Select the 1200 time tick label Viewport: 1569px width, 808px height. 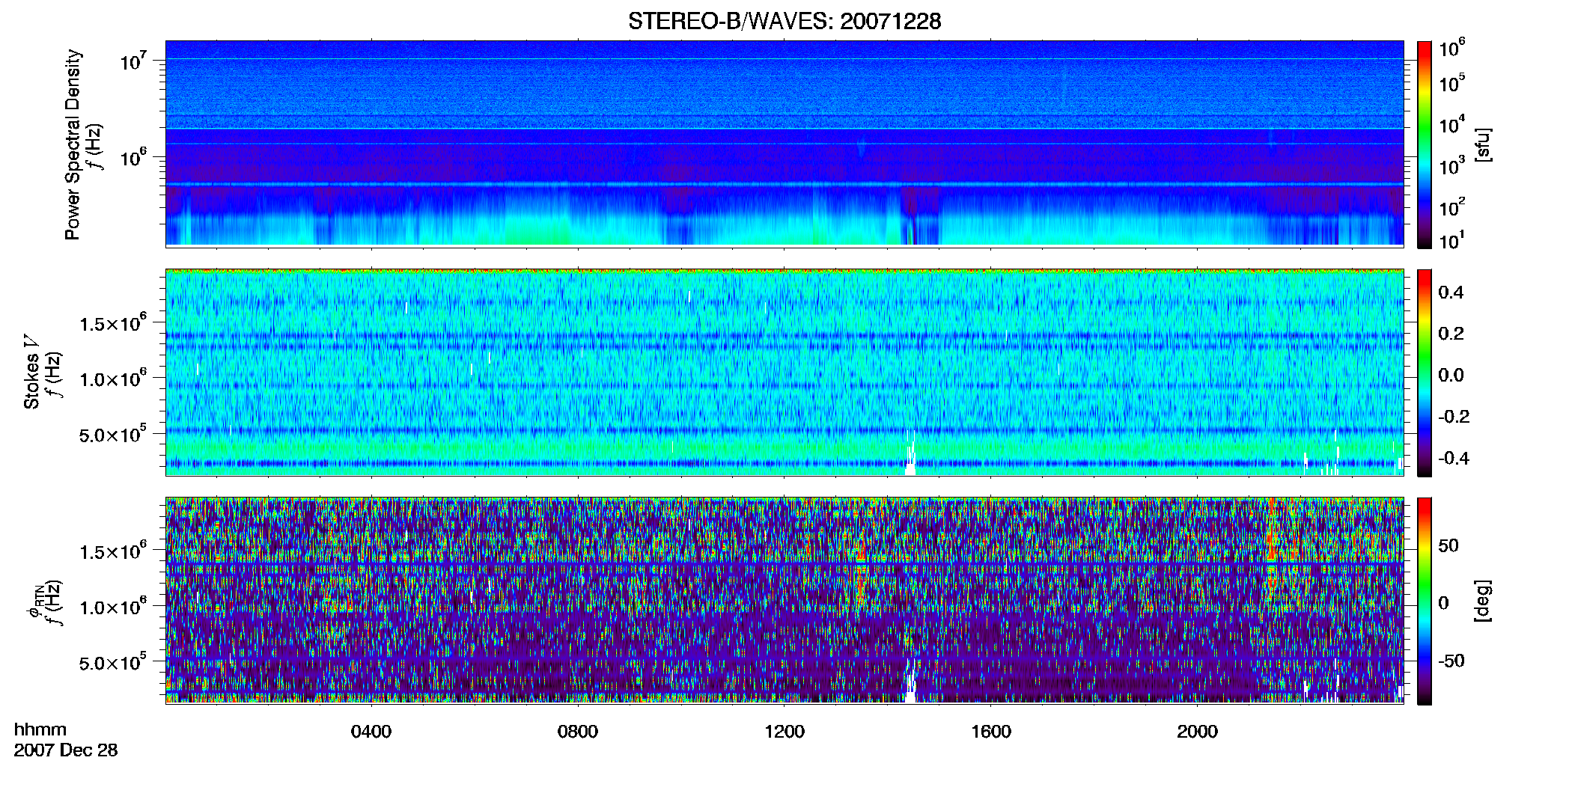784,732
